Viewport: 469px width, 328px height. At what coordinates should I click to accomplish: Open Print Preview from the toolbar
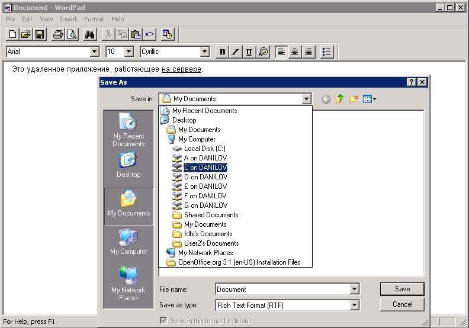[72, 34]
